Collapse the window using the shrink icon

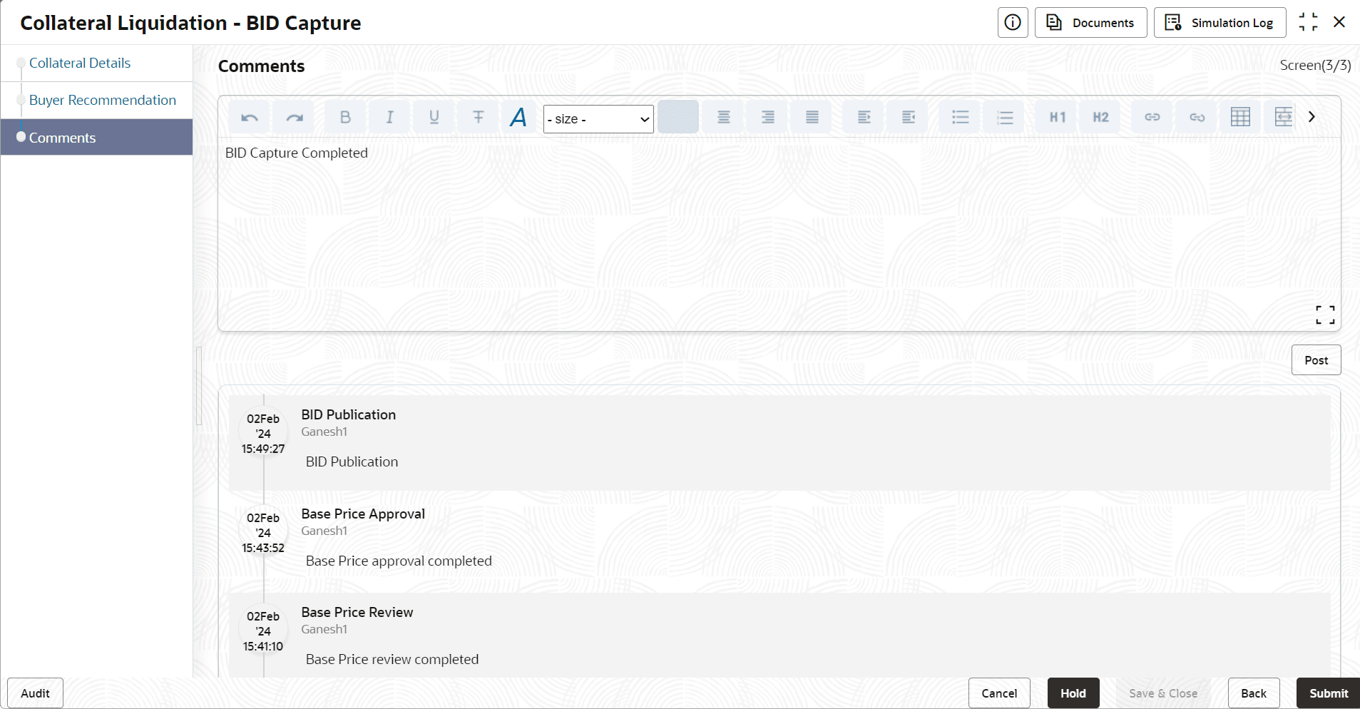[x=1308, y=22]
